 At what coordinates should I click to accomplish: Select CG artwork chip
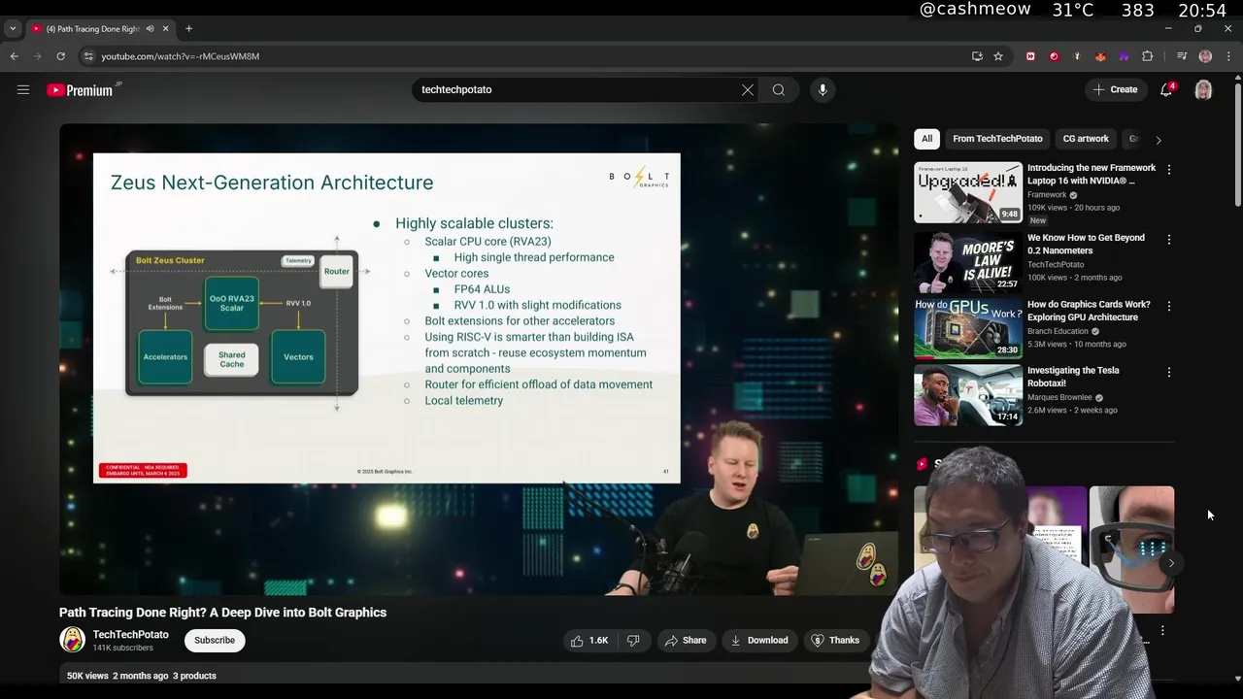pos(1086,139)
